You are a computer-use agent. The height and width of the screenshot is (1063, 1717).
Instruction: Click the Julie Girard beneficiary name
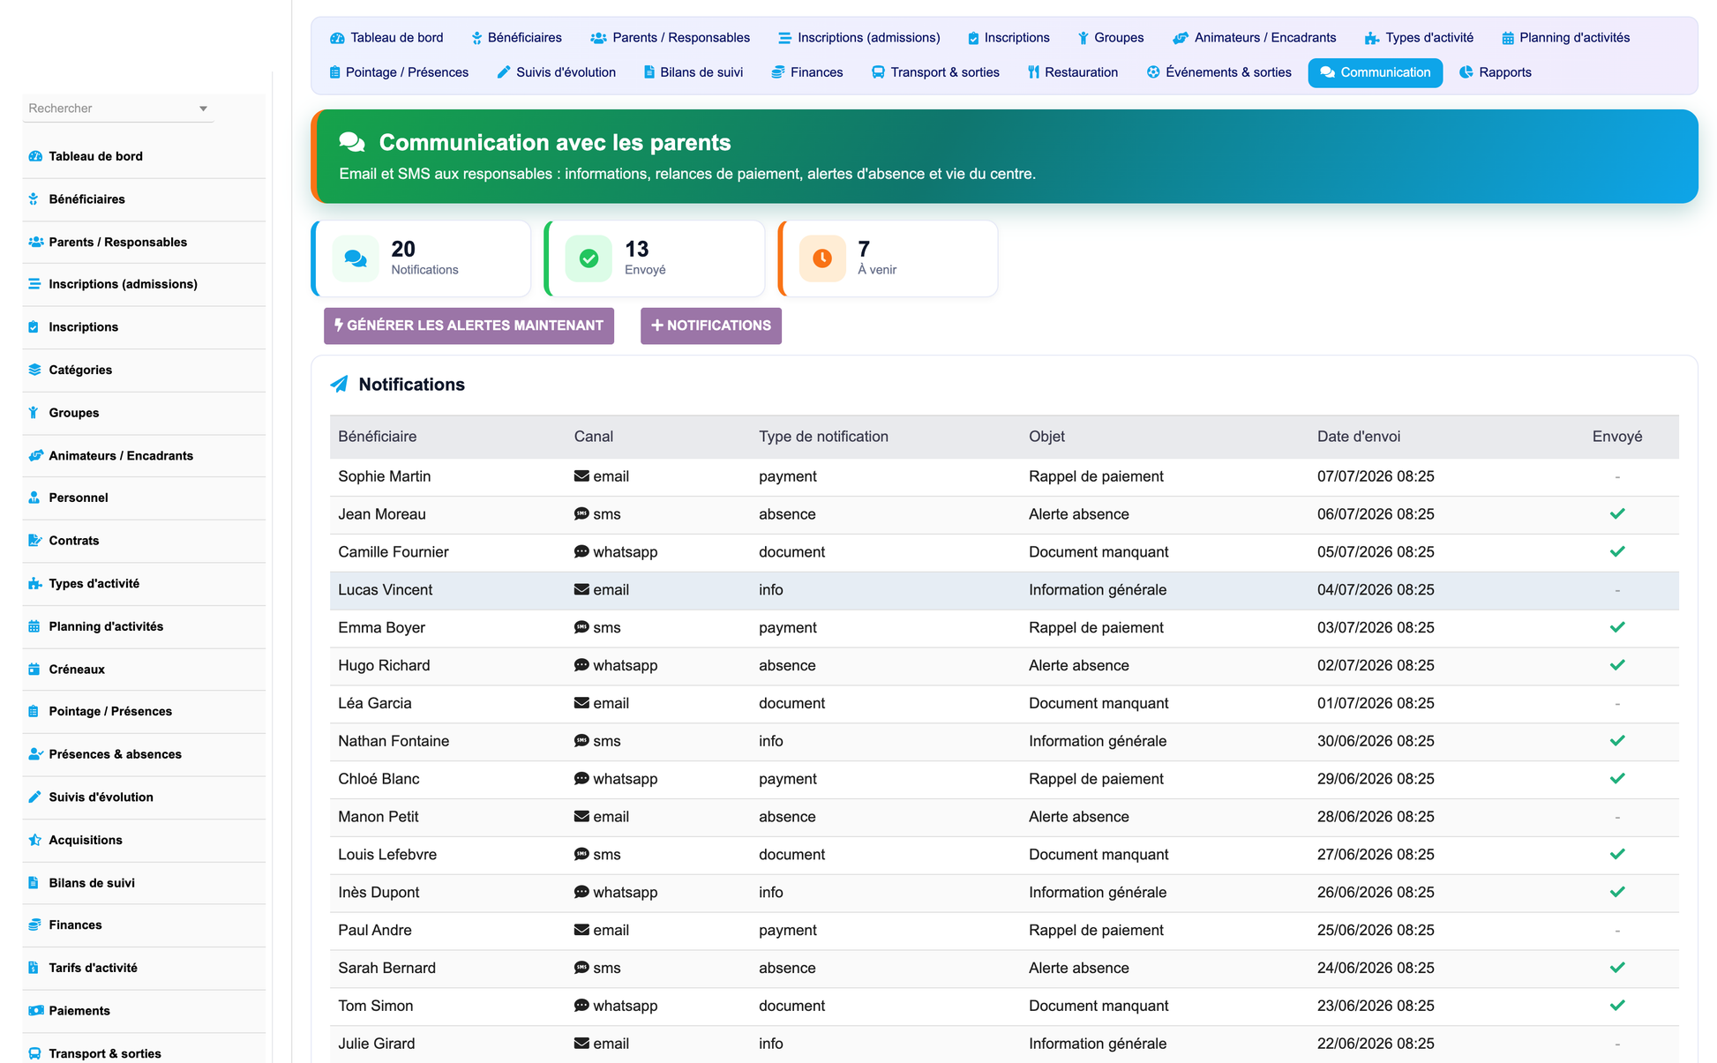[377, 1044]
